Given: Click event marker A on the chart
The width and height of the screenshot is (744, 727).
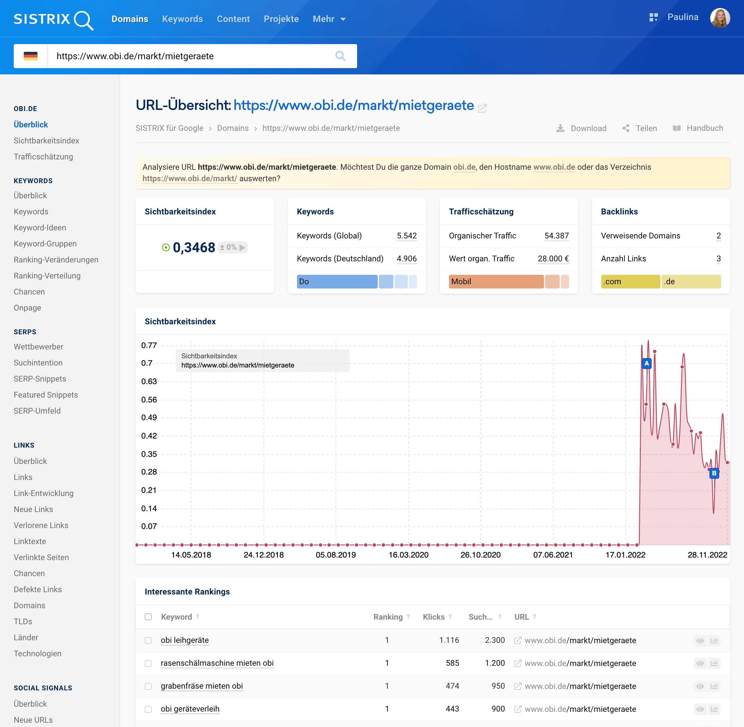Looking at the screenshot, I should click(646, 363).
